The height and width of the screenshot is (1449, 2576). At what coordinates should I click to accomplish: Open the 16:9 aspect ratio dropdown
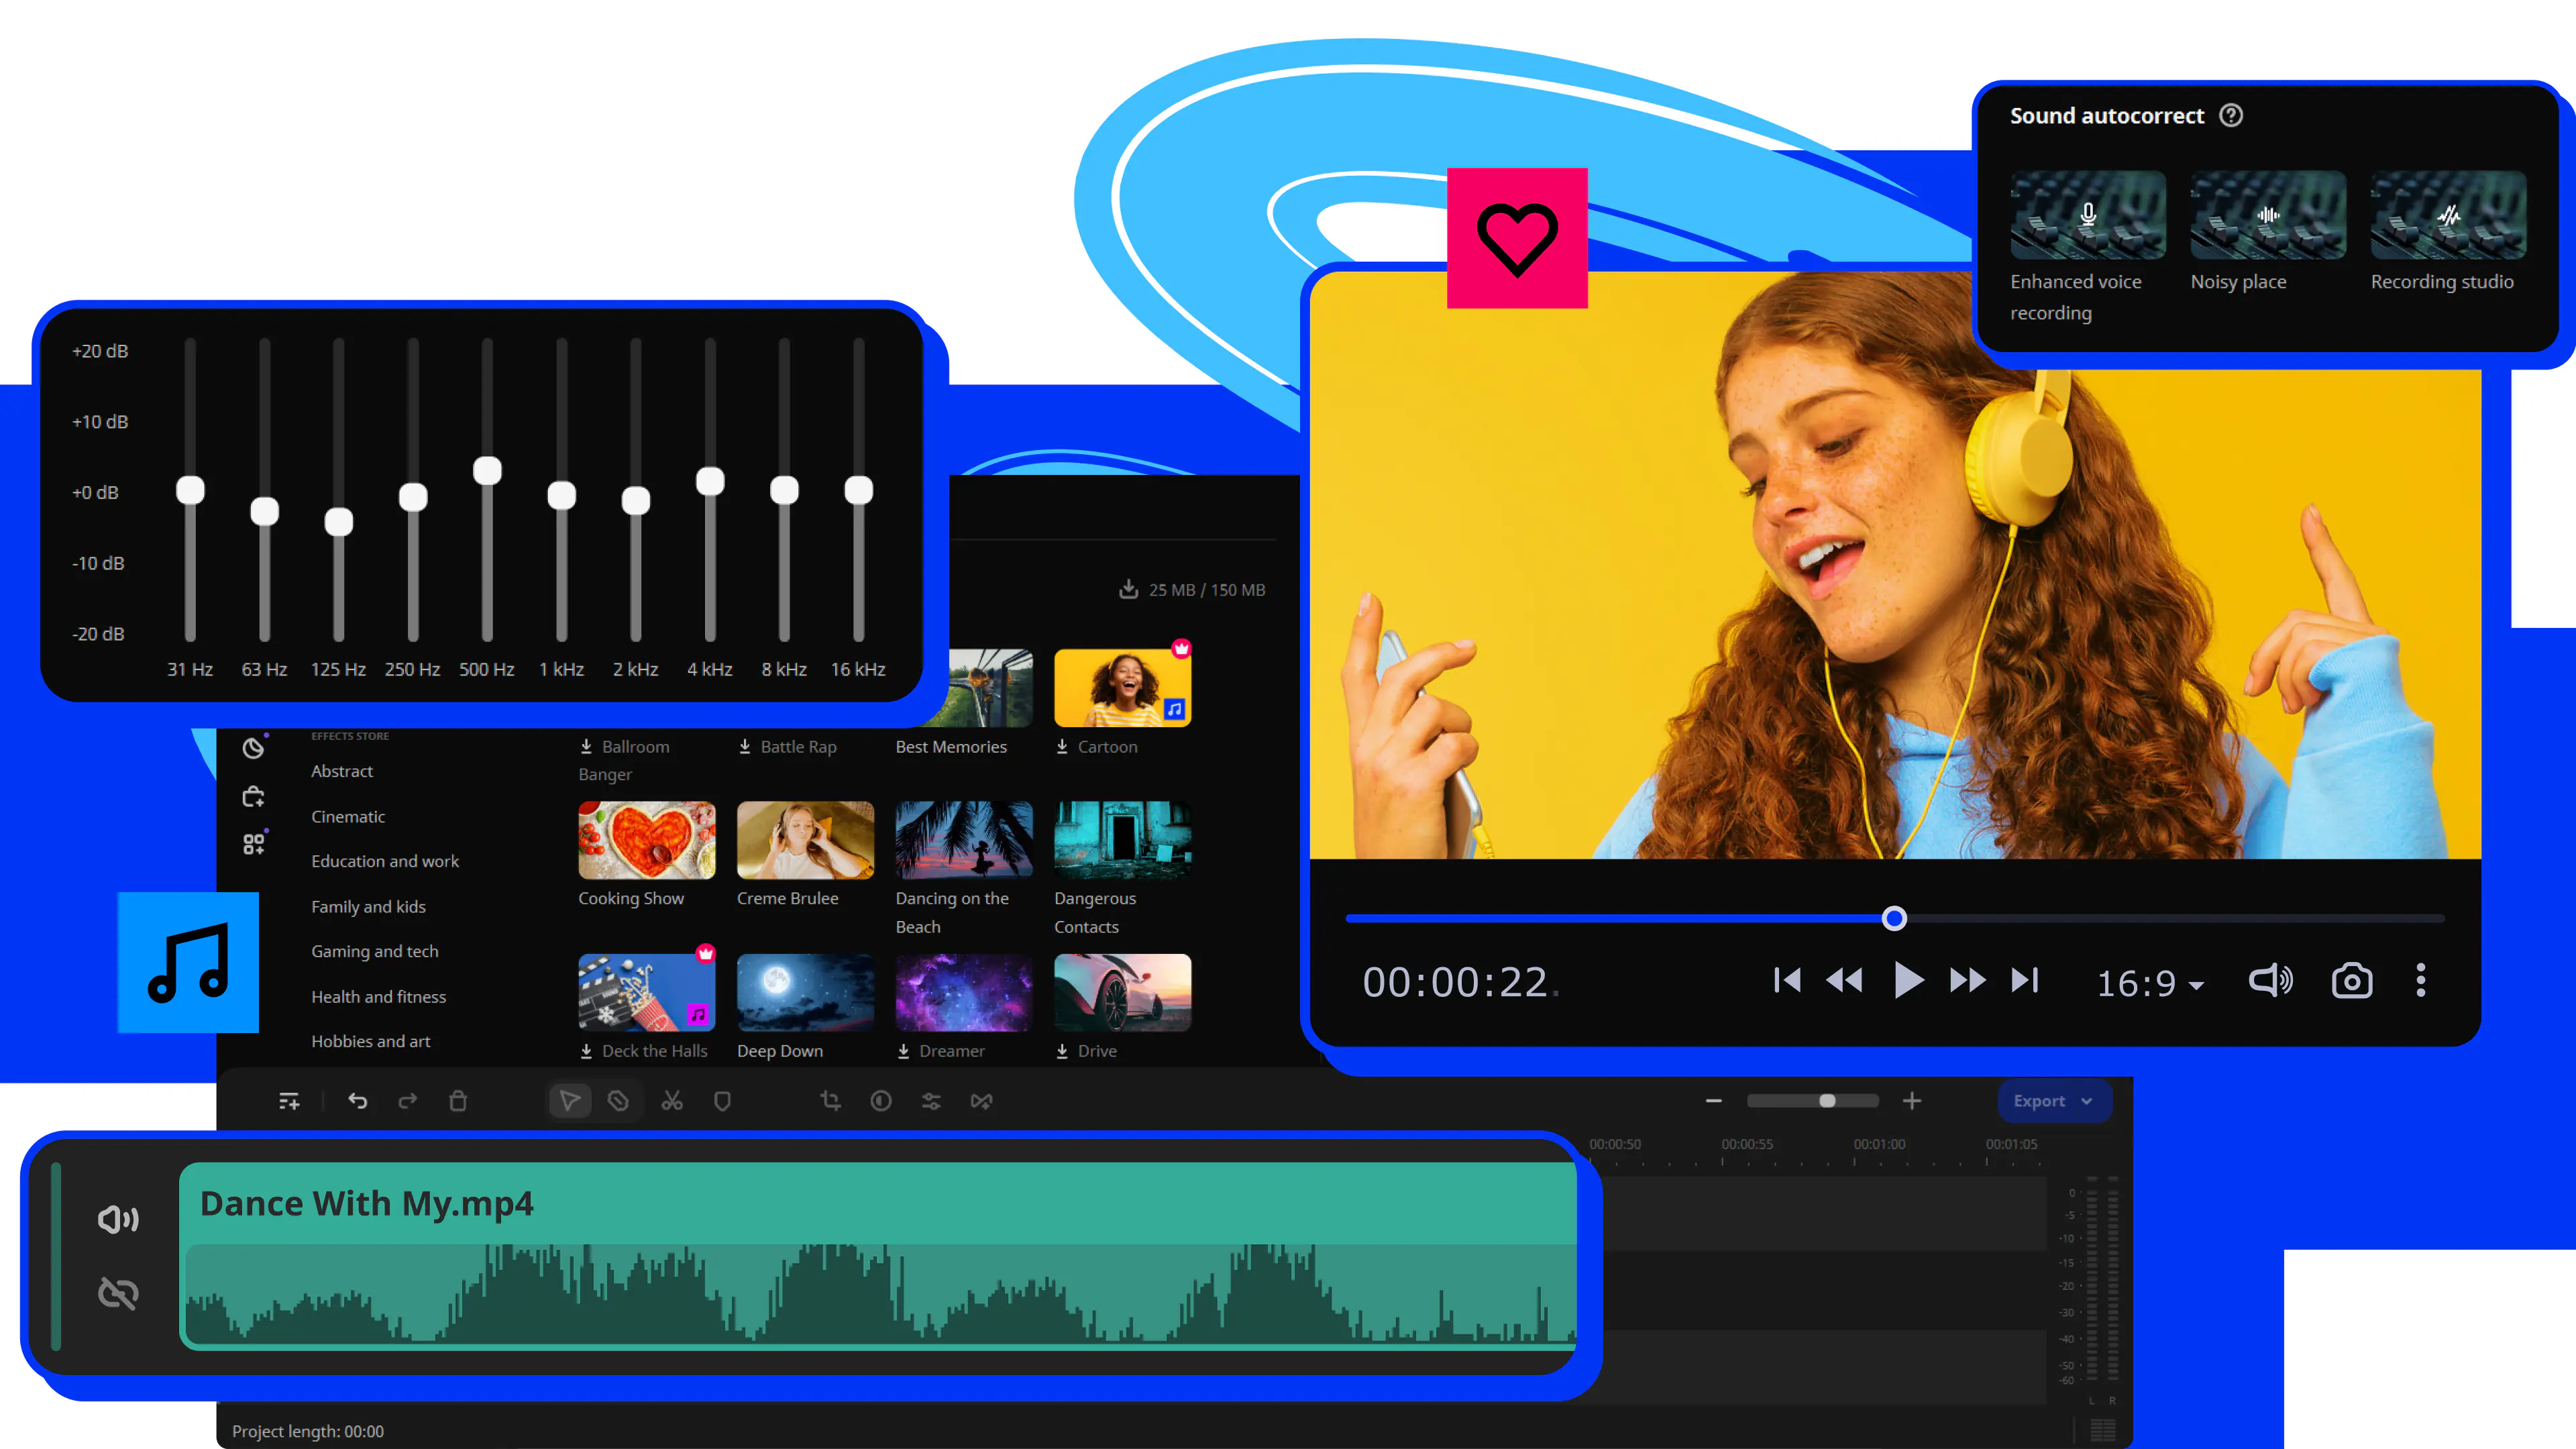tap(2150, 984)
